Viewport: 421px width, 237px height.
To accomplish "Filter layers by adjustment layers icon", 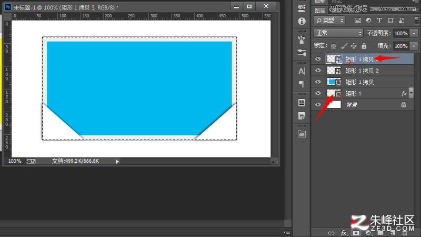I will 369,21.
